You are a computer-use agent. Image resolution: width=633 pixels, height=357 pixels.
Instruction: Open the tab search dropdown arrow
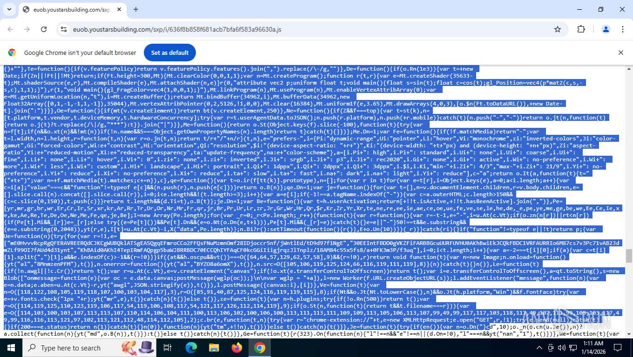[9, 9]
